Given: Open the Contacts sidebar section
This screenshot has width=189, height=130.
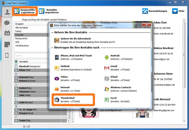Looking at the screenshot, I should tap(7, 12).
